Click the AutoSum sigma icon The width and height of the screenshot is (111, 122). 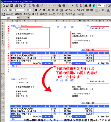pyautogui.click(x=69, y=6)
